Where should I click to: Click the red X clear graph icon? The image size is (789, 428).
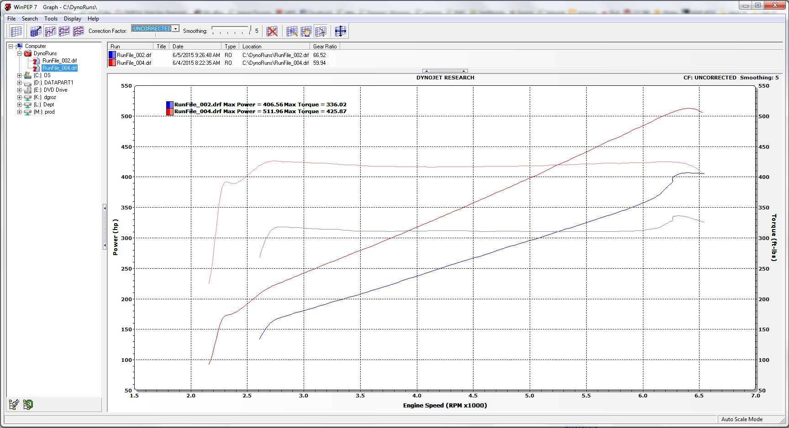pyautogui.click(x=272, y=31)
